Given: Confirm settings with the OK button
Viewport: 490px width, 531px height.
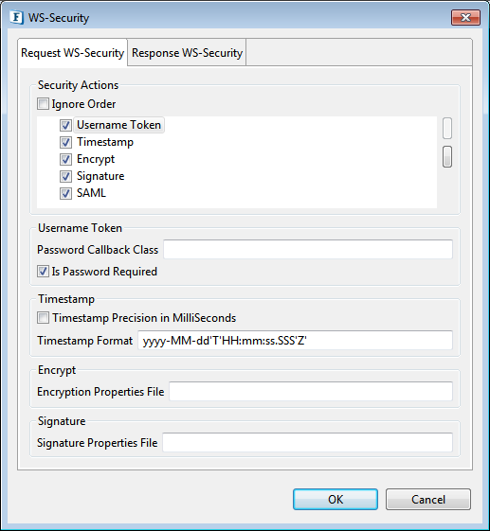Looking at the screenshot, I should click(x=336, y=499).
